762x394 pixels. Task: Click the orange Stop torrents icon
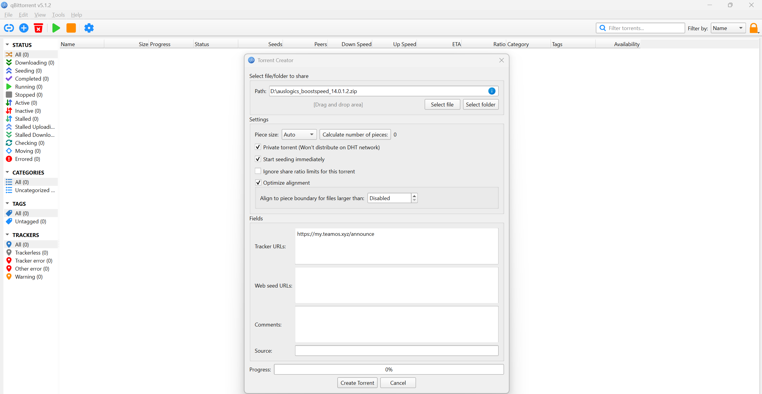[x=71, y=28]
